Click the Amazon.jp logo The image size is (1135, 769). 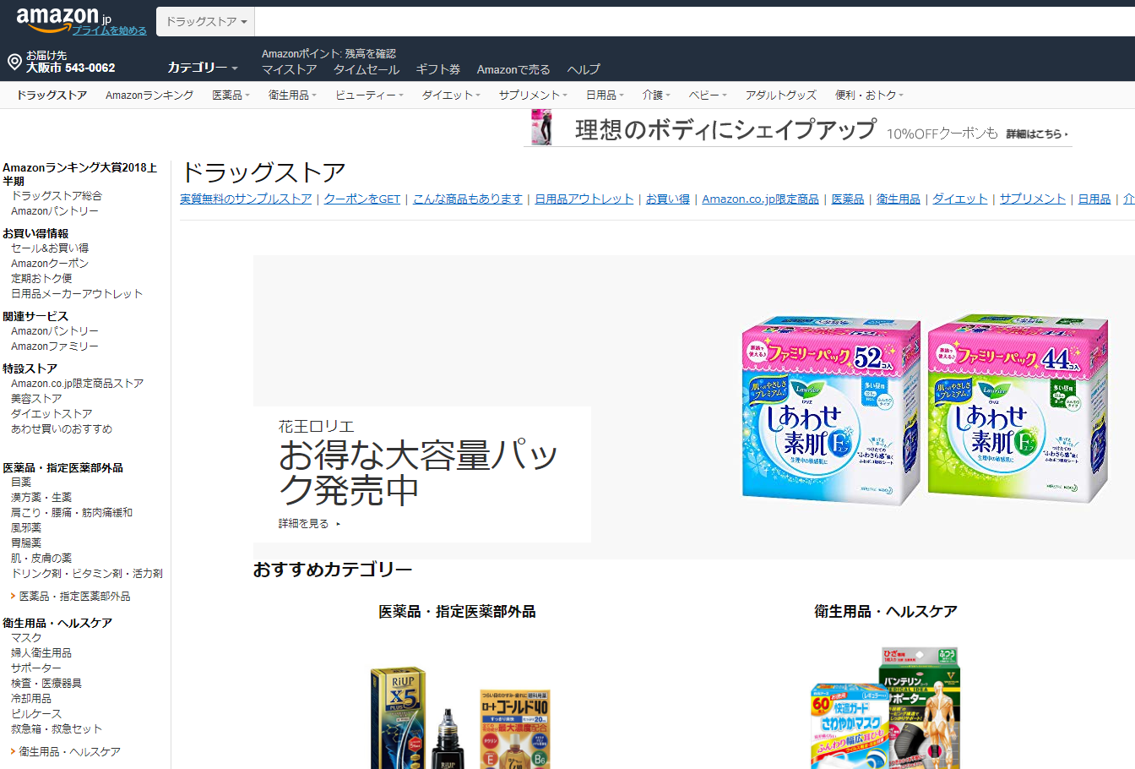(x=57, y=19)
